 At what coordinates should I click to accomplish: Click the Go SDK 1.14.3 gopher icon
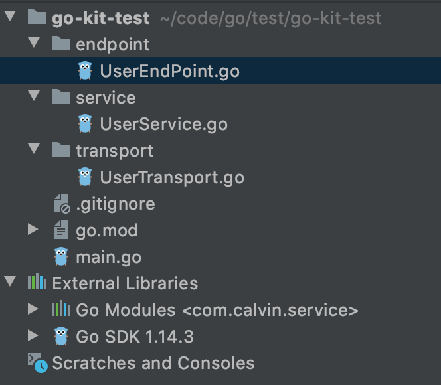tap(61, 336)
